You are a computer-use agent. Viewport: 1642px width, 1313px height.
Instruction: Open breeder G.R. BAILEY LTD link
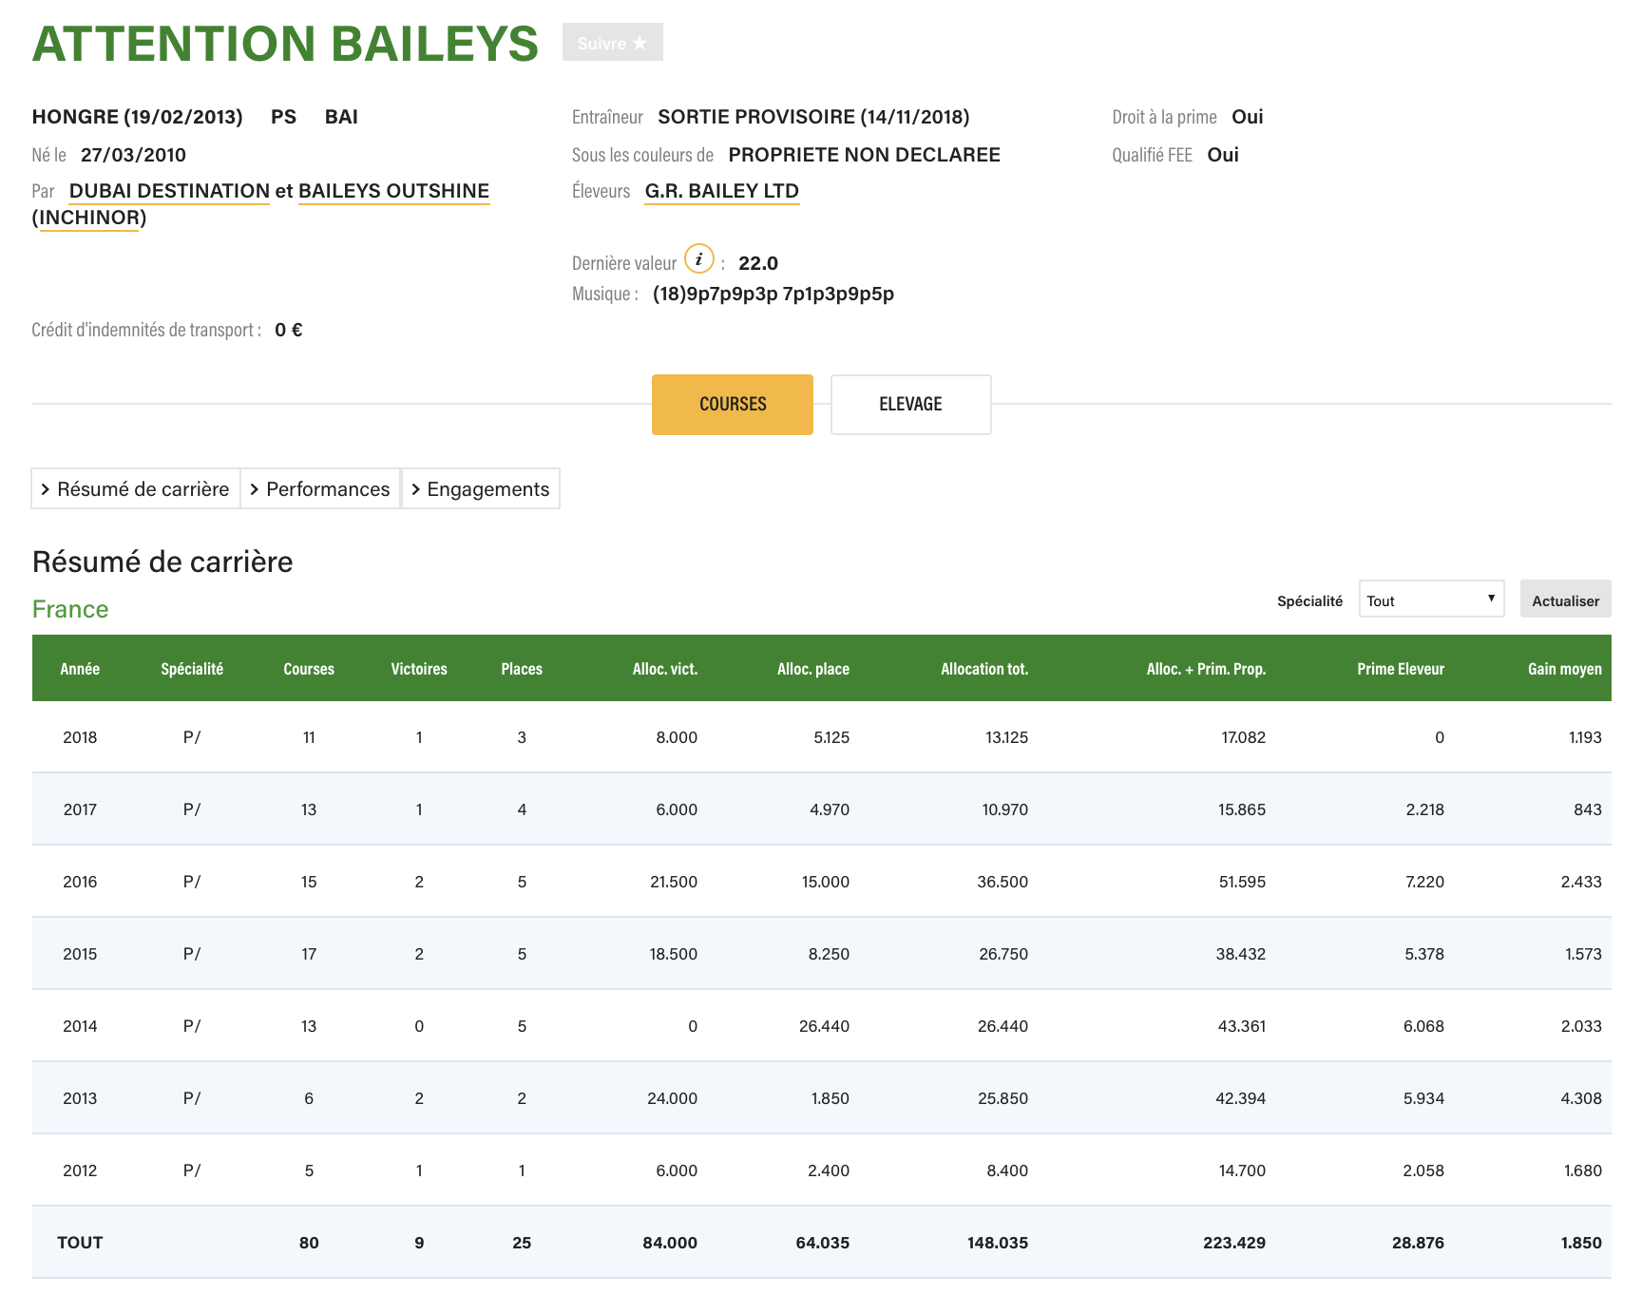point(721,191)
